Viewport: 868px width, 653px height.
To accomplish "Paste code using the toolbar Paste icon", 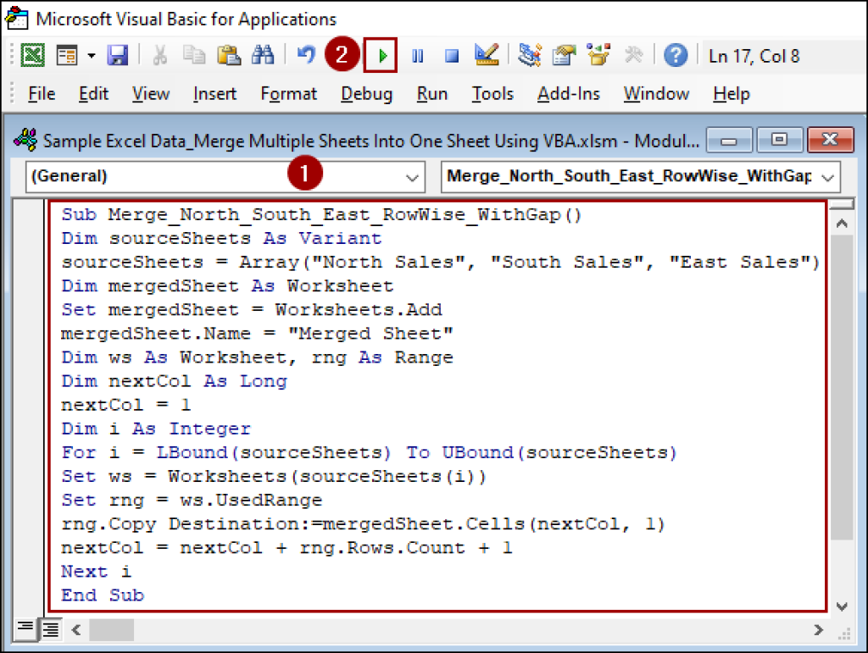I will [x=229, y=54].
